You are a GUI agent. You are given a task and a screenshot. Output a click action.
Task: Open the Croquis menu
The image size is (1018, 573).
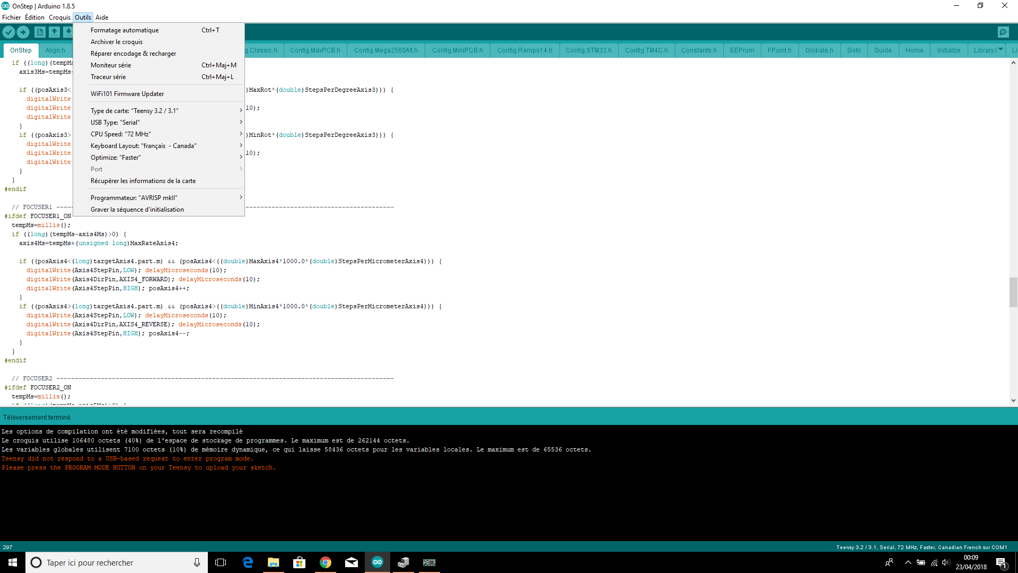pyautogui.click(x=59, y=18)
